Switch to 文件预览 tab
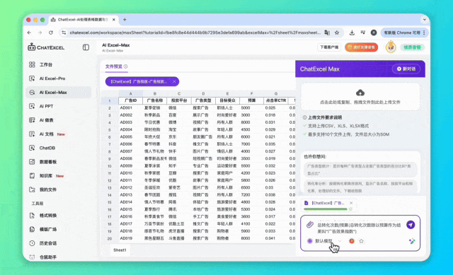The image size is (453, 275). (113, 66)
